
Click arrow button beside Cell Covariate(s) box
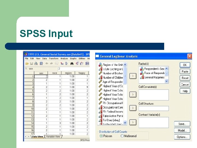[133, 95]
